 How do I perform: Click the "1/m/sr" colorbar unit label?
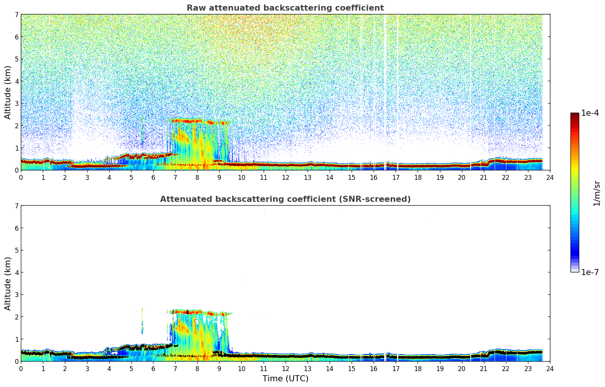coord(597,193)
